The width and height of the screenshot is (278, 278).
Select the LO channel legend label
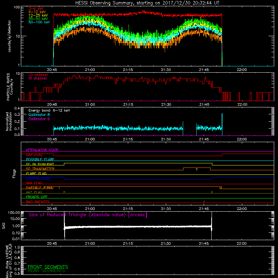(38, 75)
